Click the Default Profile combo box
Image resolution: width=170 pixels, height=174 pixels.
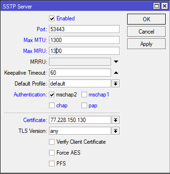click(80, 84)
